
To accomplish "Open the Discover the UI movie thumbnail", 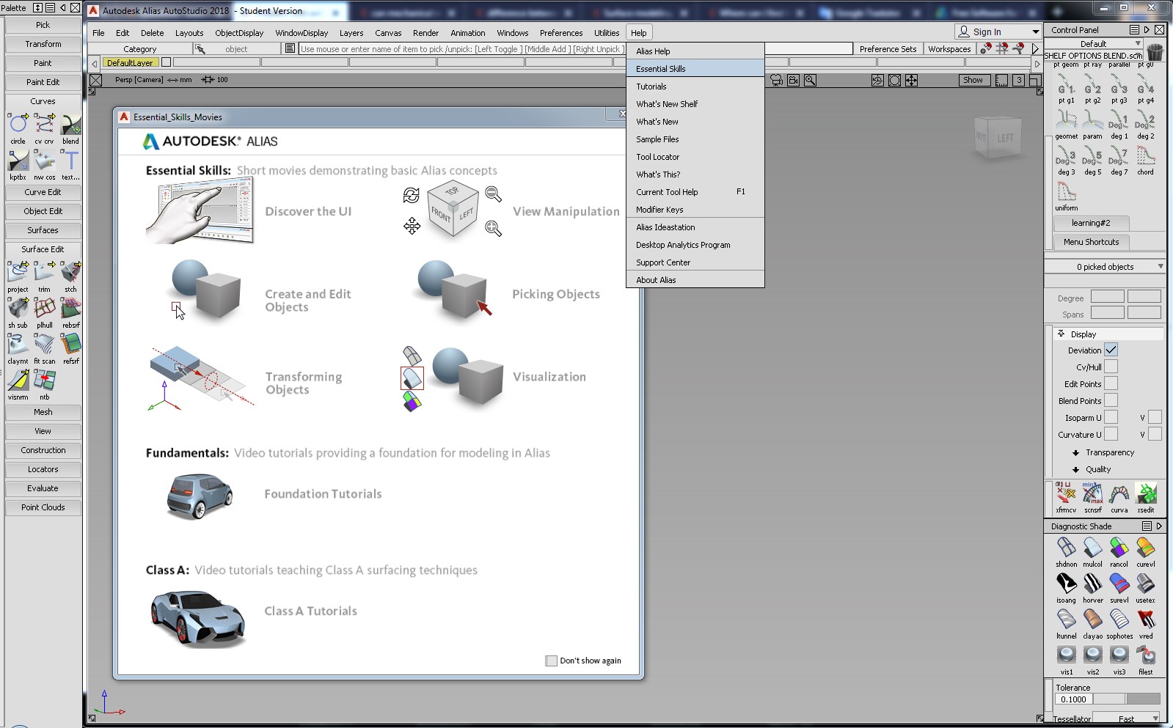I will coord(200,211).
